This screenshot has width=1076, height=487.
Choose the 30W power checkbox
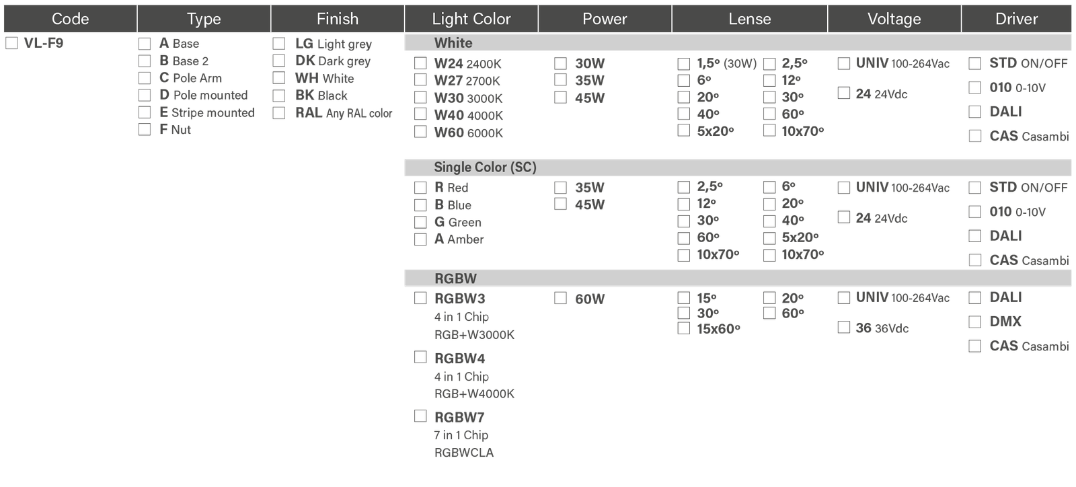561,63
